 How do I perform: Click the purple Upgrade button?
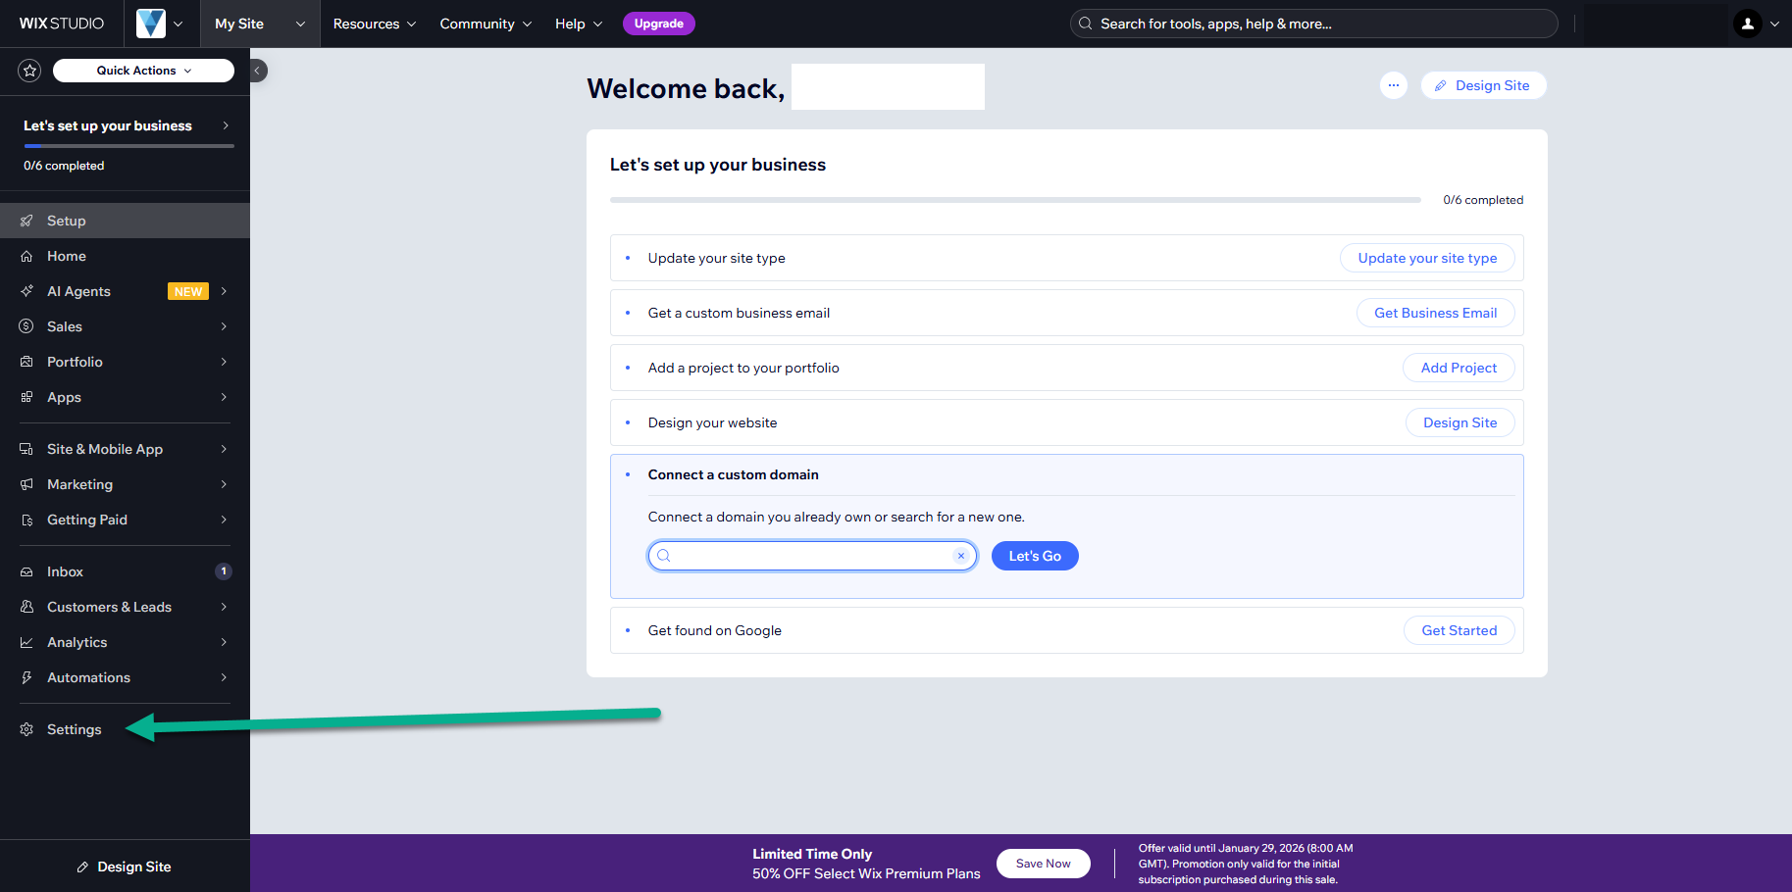[x=658, y=24]
